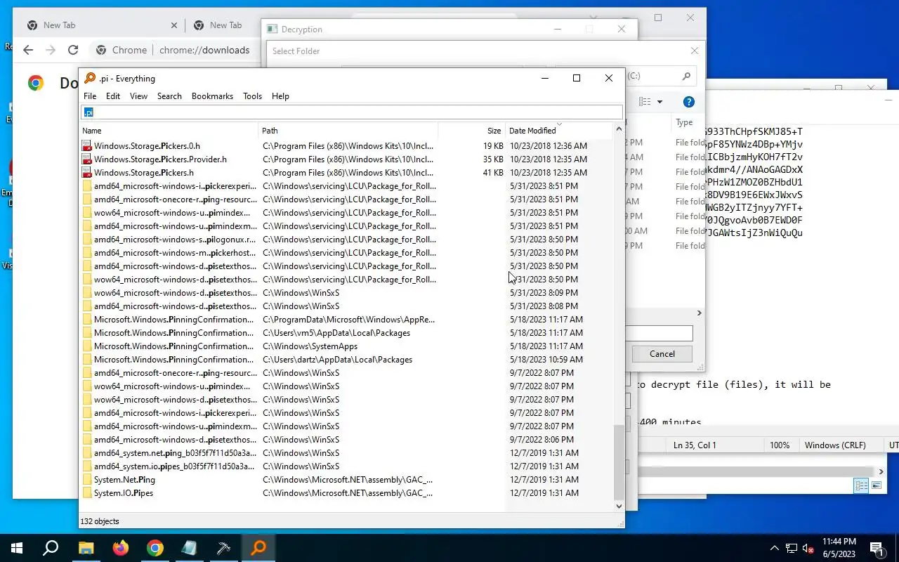Click C:\Windows\SystemApps path cell
Viewport: 899px width, 562px height.
coord(310,346)
